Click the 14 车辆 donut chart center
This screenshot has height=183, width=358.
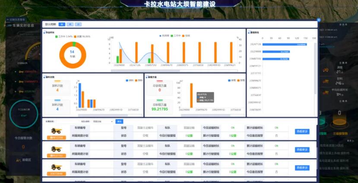pos(72,54)
